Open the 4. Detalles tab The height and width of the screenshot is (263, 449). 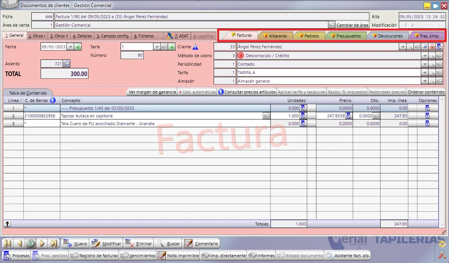coord(82,36)
